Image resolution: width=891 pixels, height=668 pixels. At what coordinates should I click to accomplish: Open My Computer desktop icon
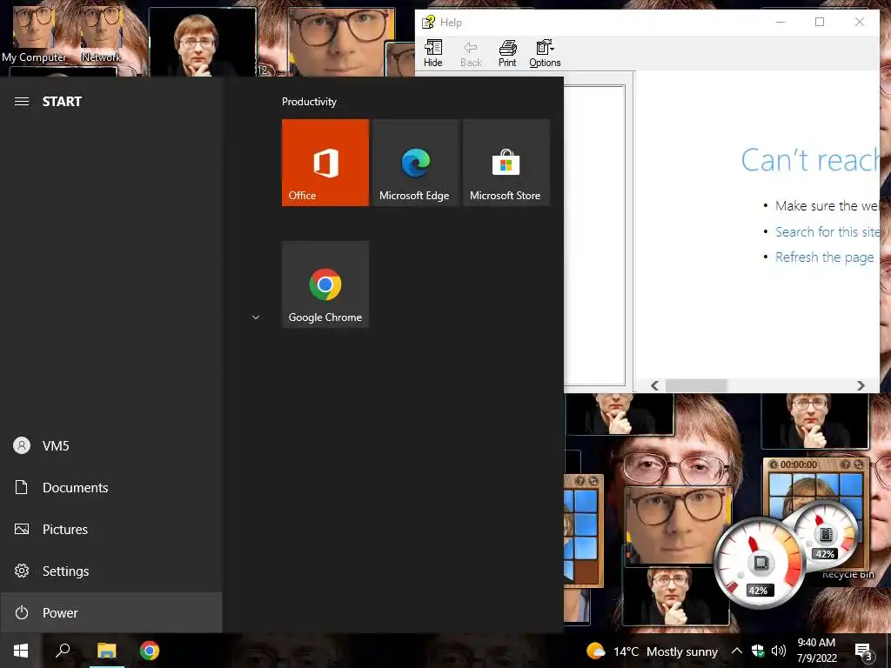(34, 34)
